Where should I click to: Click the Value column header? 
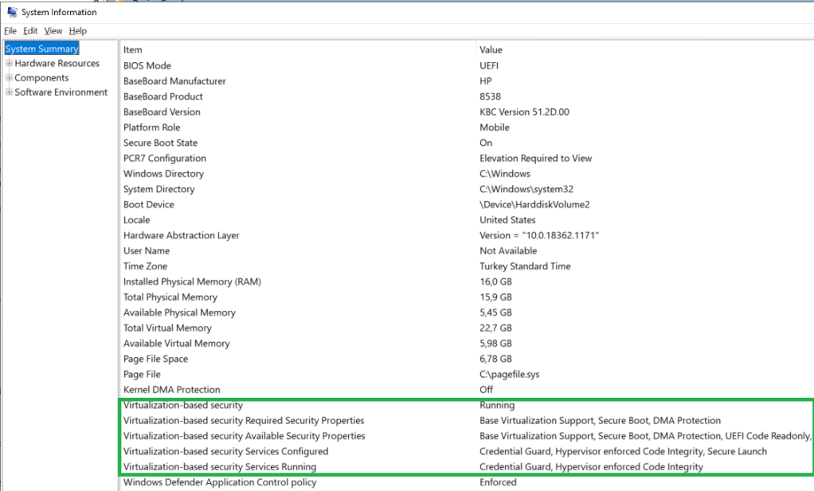click(491, 50)
